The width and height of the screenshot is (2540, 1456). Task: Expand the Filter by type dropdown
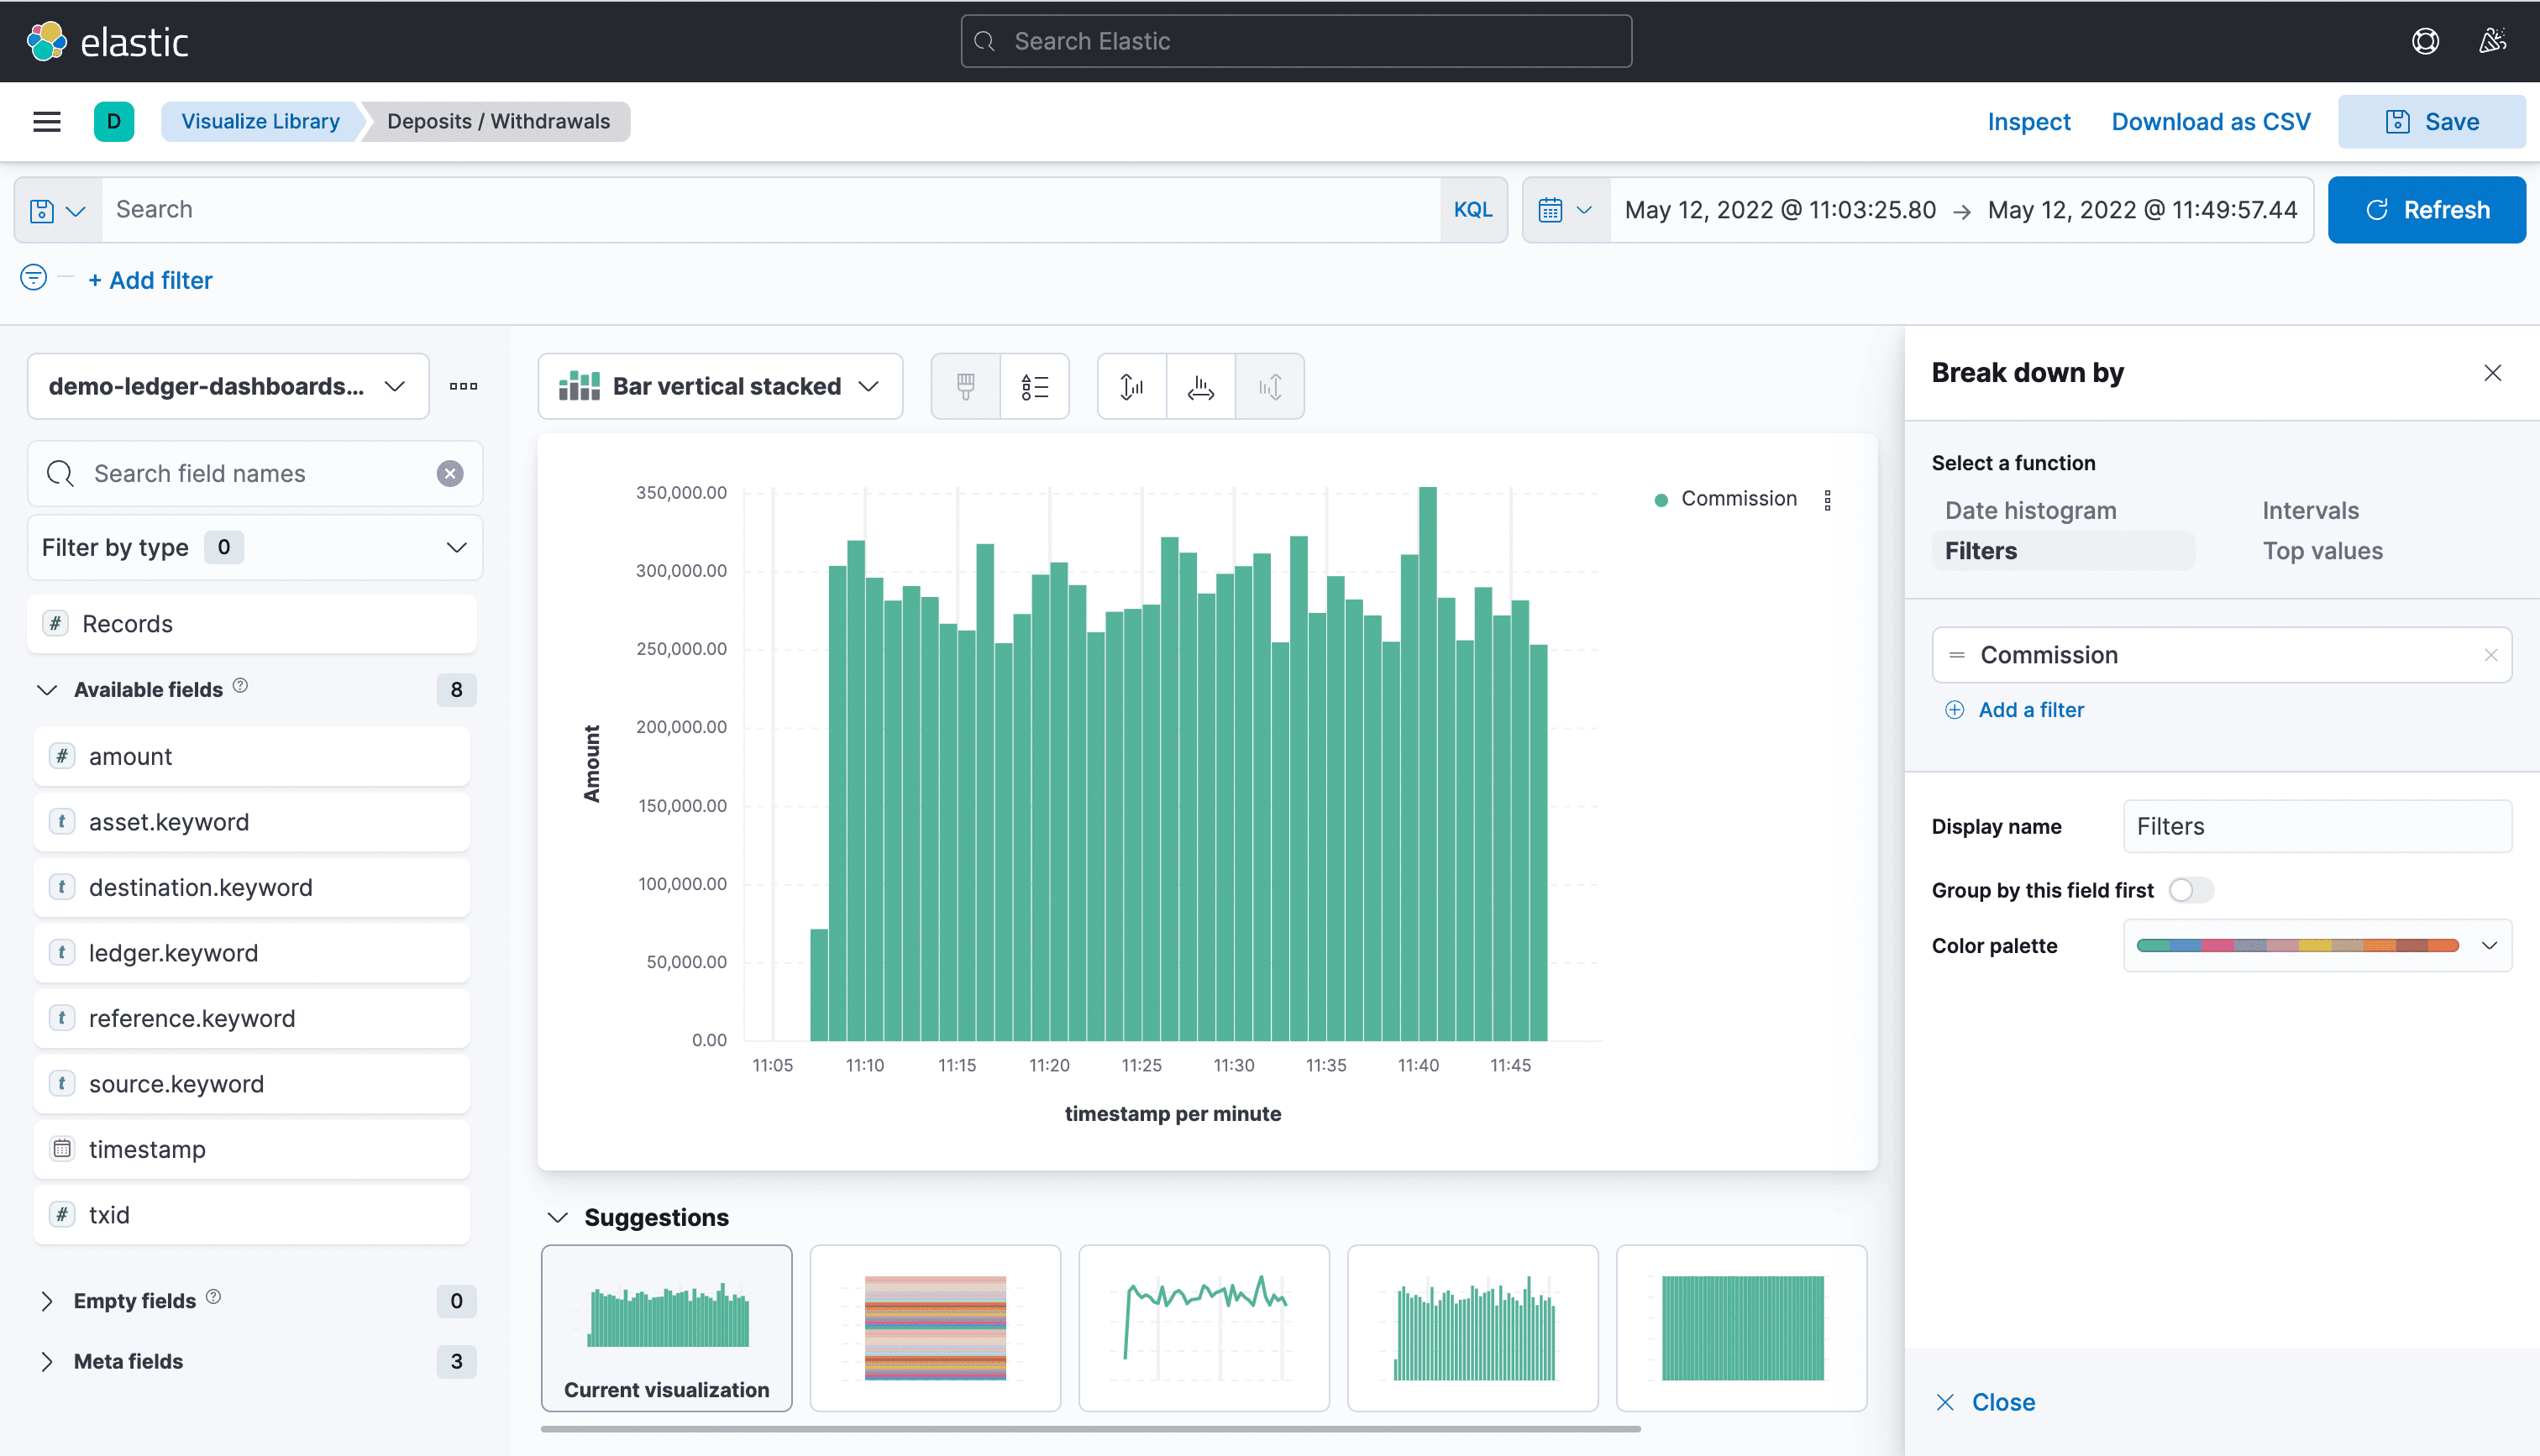click(x=255, y=547)
